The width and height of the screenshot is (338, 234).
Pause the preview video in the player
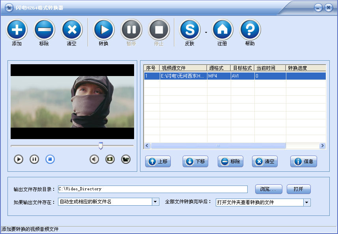34,159
